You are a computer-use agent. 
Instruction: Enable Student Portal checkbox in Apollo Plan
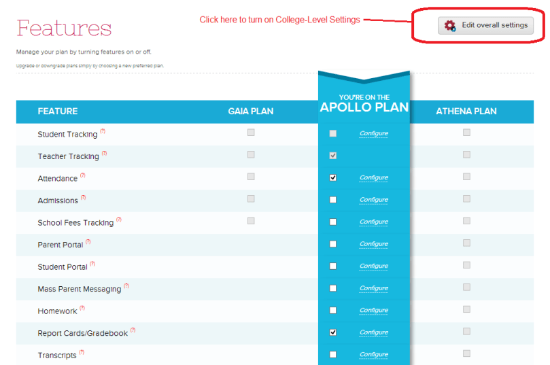333,266
